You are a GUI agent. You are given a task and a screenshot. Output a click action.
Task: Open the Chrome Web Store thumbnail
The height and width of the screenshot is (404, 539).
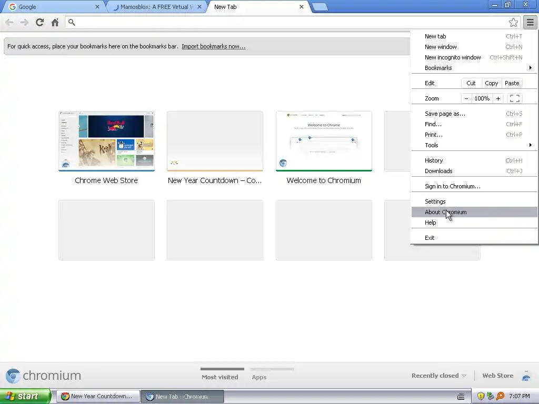click(x=106, y=141)
